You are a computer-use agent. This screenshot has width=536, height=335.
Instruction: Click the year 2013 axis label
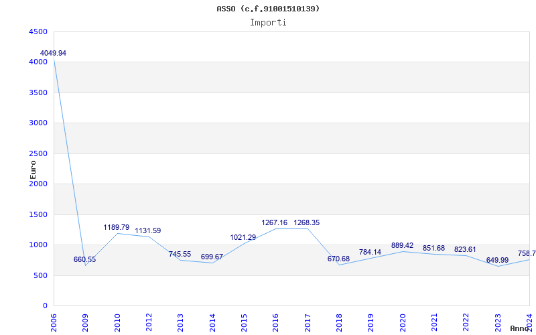coord(180,323)
